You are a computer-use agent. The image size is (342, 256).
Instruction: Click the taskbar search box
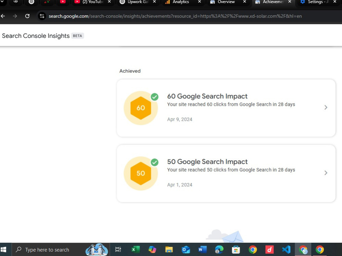pyautogui.click(x=61, y=250)
